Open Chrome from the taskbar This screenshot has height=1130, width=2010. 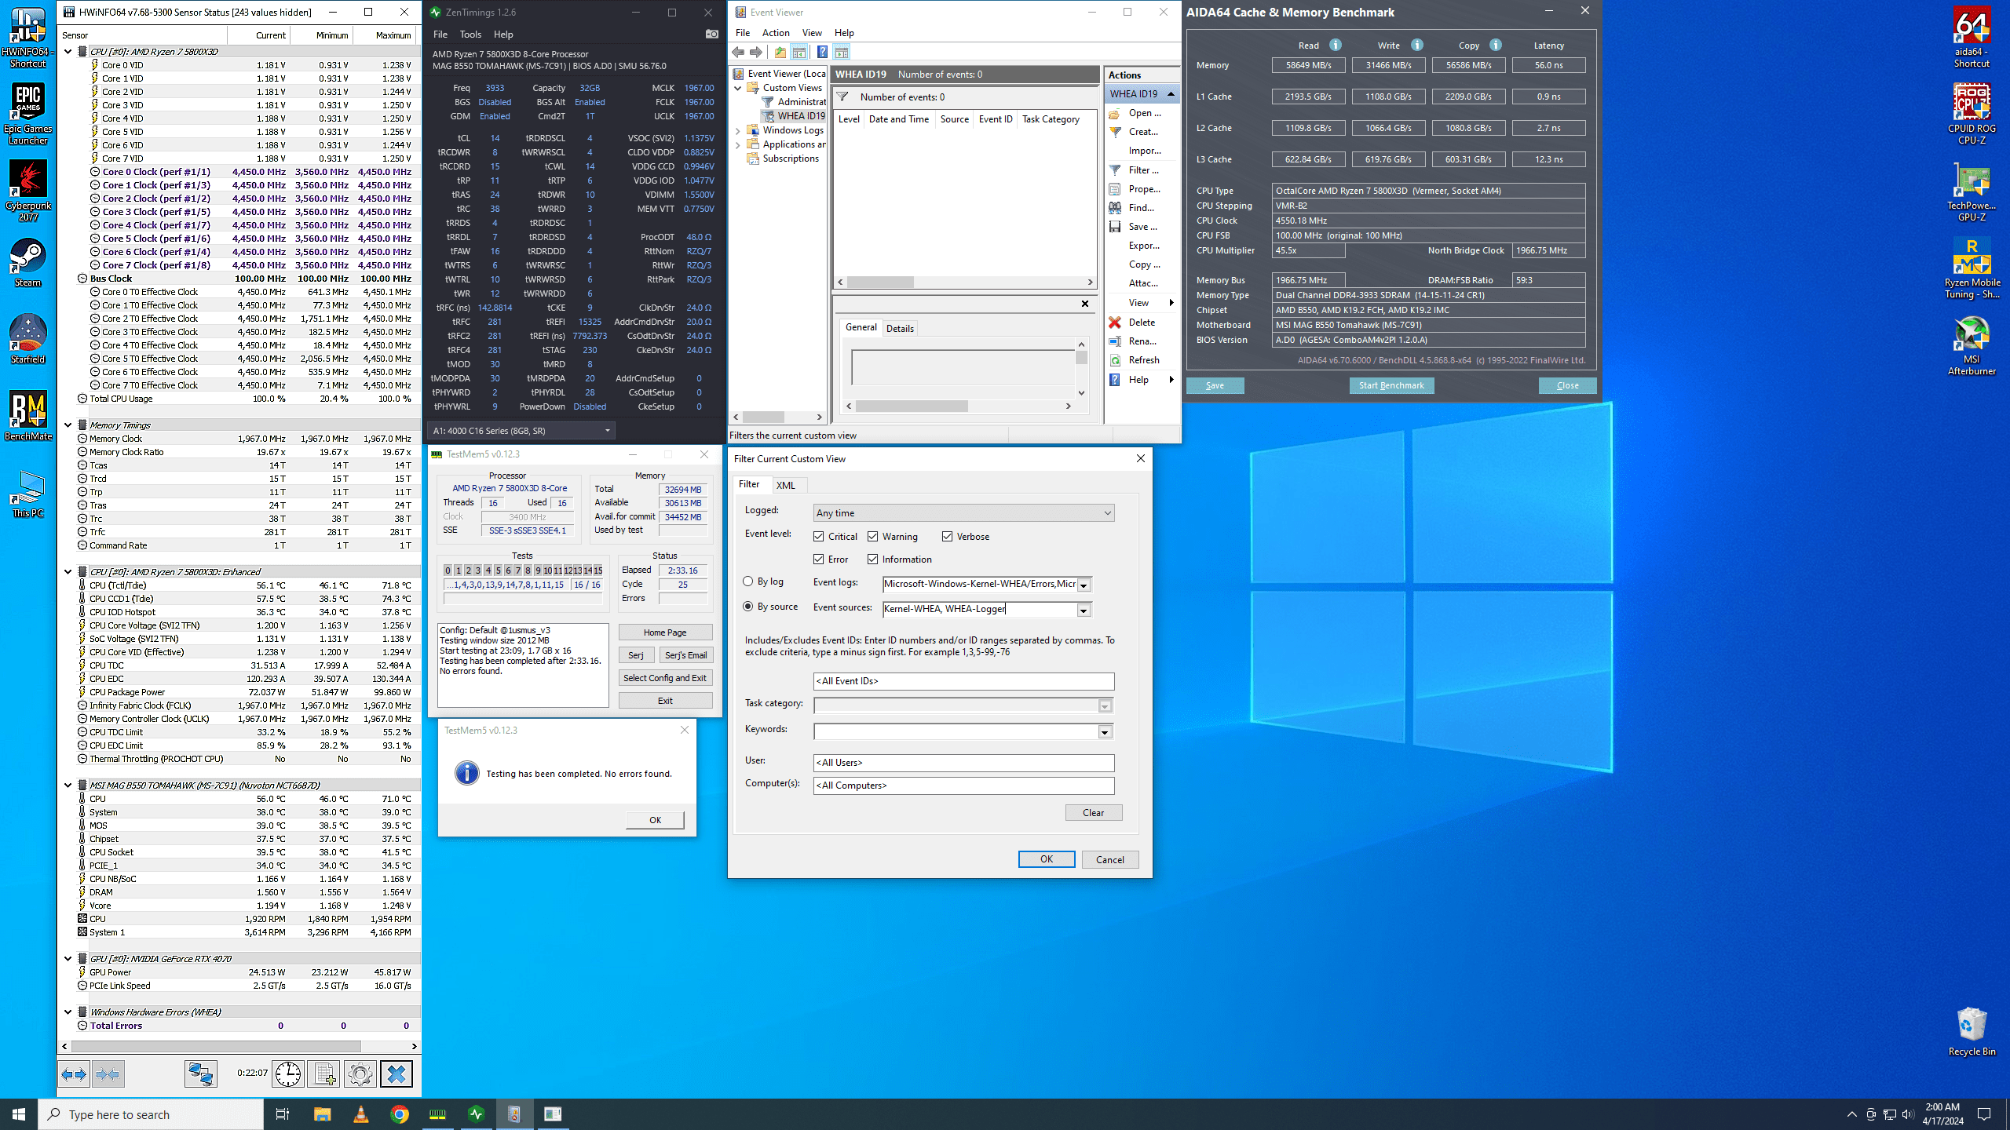[400, 1114]
